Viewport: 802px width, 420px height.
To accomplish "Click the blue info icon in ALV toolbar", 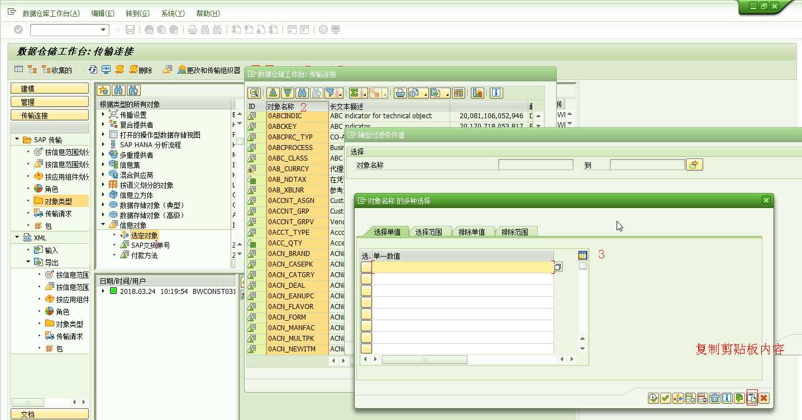I will click(497, 93).
